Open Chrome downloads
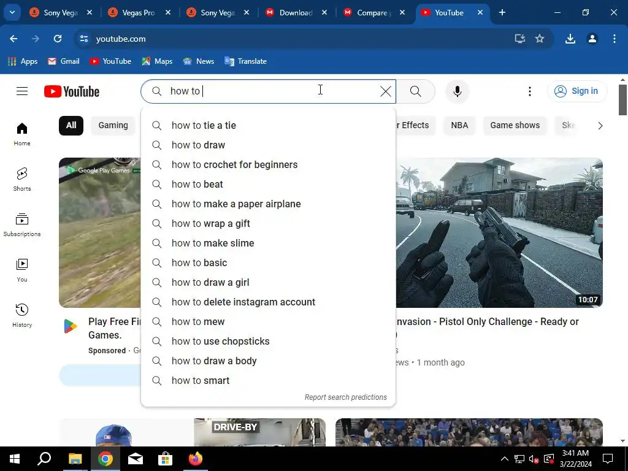 click(x=570, y=39)
